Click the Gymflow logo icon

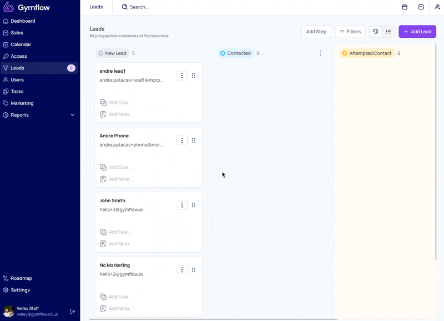point(8,7)
